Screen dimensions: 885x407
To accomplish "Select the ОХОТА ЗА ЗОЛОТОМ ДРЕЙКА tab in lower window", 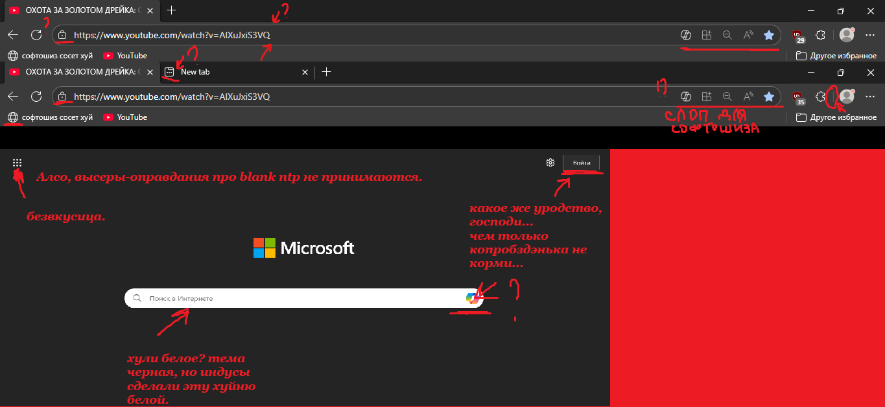I will click(77, 72).
